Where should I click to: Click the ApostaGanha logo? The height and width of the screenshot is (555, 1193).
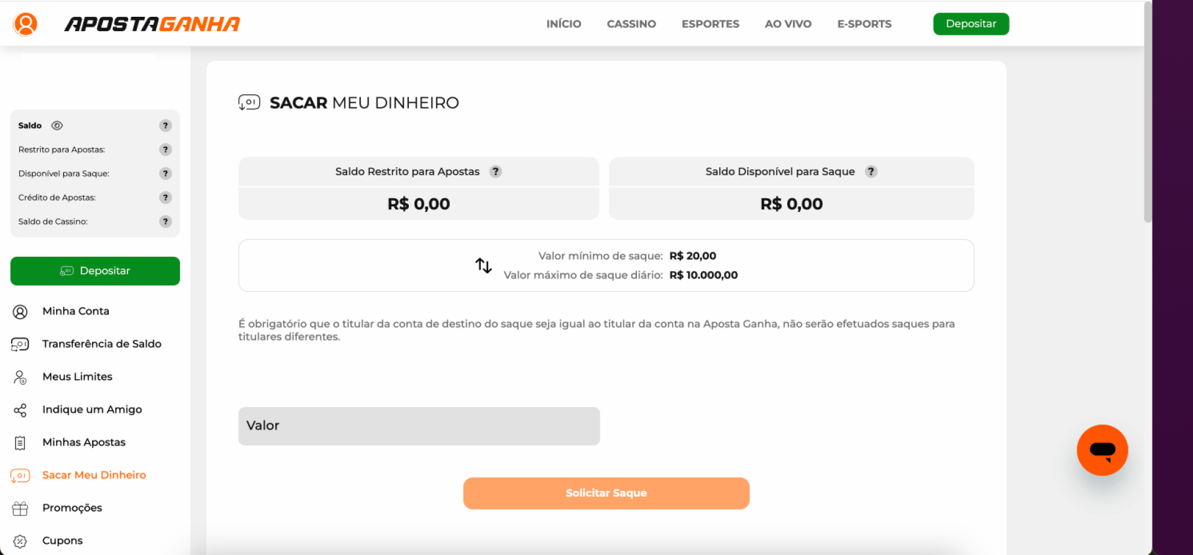click(x=152, y=24)
